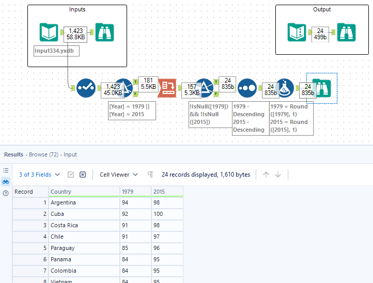
Task: Select the Browse tool in Output container
Action: (x=346, y=33)
